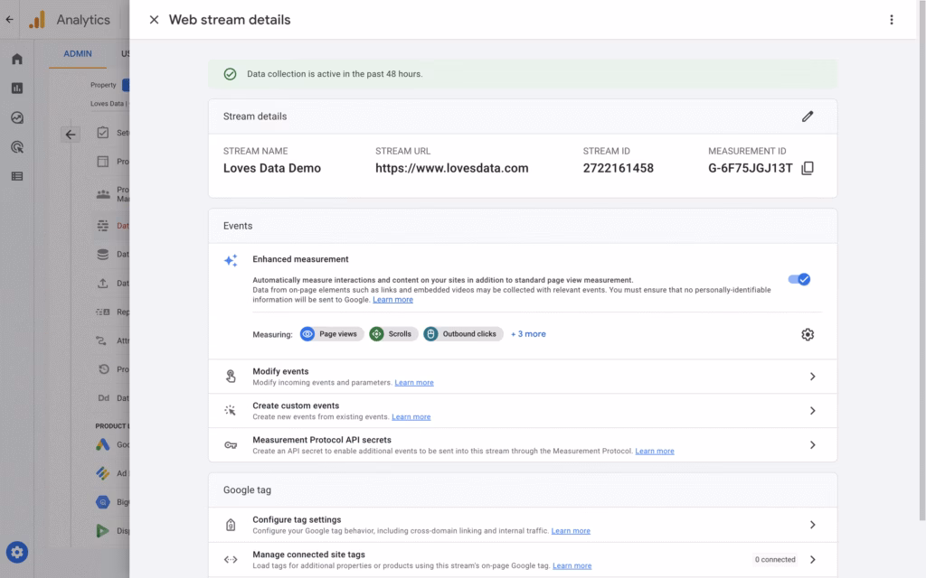The image size is (926, 578).
Task: Open the Home icon in left sidebar
Action: coord(17,60)
